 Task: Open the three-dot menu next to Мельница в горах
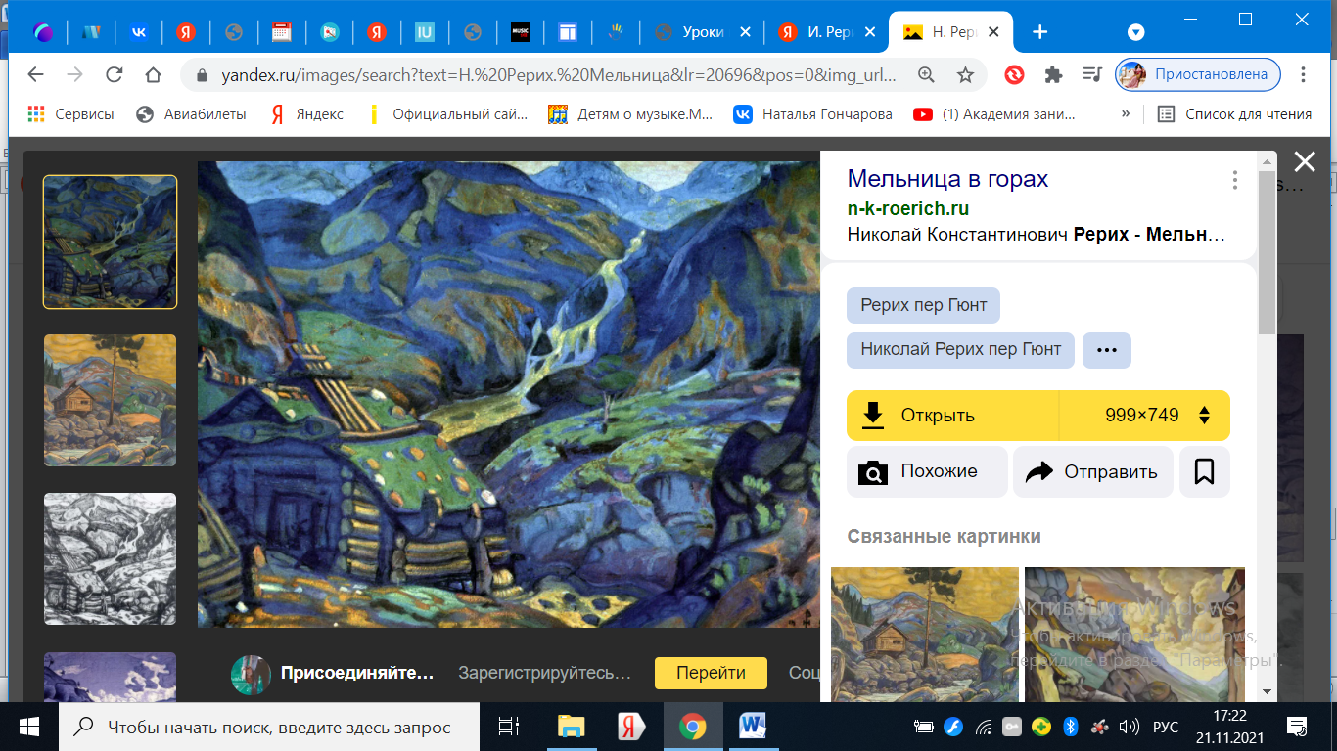(x=1235, y=180)
